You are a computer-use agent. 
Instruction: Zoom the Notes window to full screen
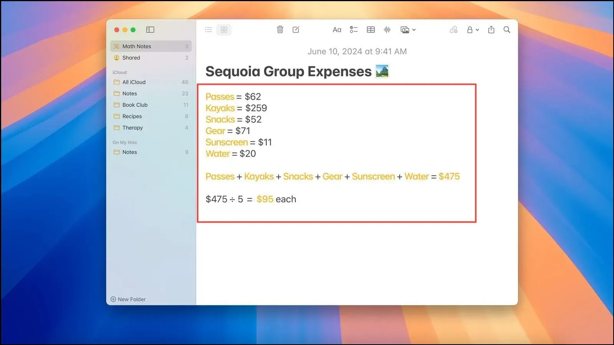tap(133, 30)
